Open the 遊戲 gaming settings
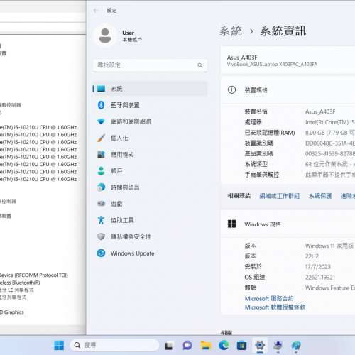355x355 pixels. [x=150, y=204]
